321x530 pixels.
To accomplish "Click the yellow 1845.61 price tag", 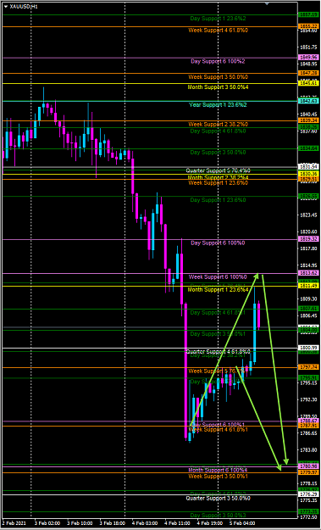I will click(x=307, y=83).
